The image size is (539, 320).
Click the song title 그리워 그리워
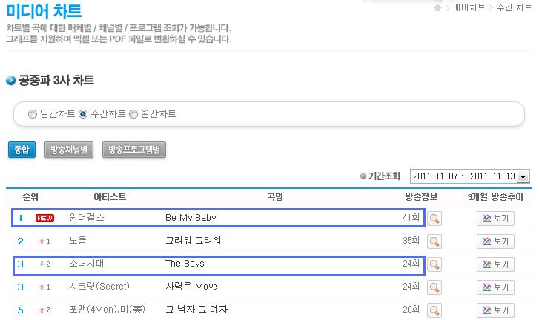coord(193,241)
